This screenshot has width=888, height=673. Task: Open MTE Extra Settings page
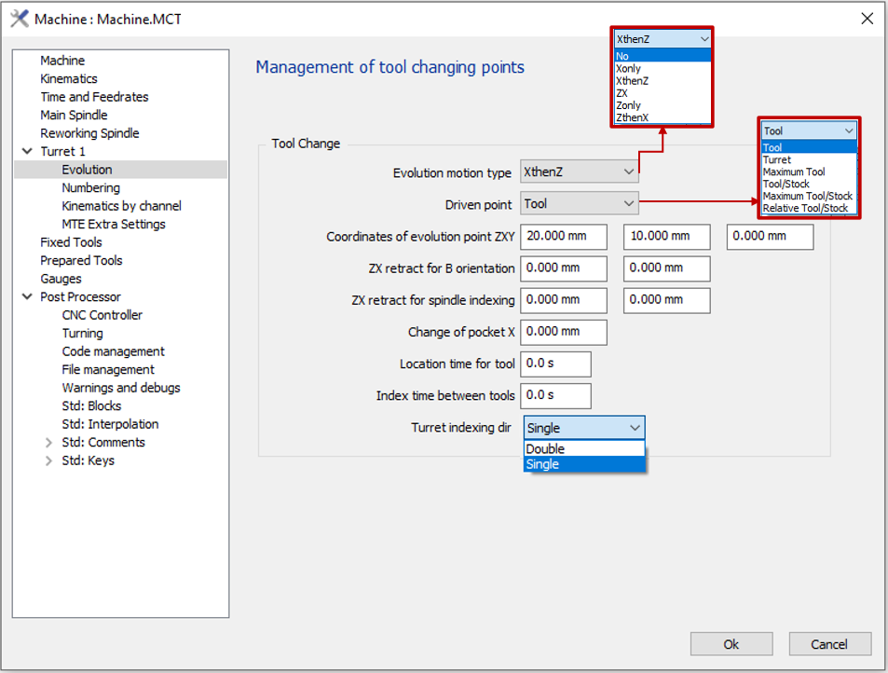113,225
